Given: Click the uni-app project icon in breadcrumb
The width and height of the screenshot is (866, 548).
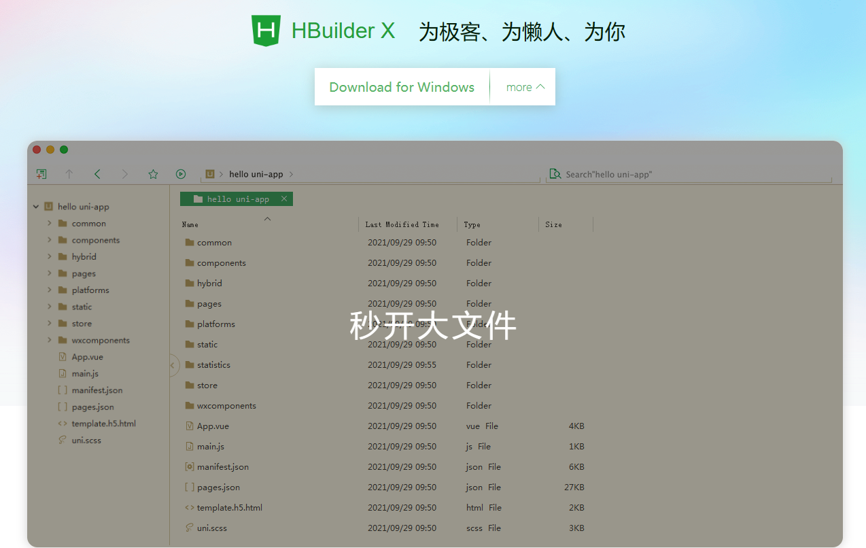Looking at the screenshot, I should tap(210, 174).
